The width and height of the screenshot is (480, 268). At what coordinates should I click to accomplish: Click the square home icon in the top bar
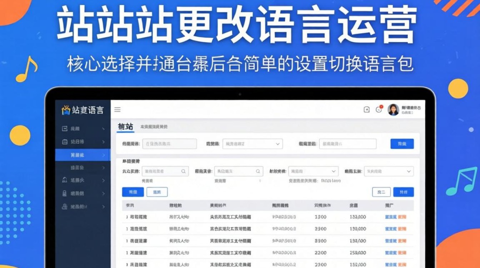coord(366,110)
